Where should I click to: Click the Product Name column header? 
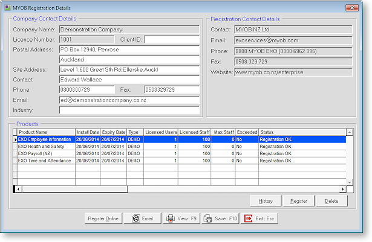[x=46, y=132]
